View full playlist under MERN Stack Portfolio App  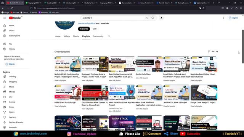(60, 106)
